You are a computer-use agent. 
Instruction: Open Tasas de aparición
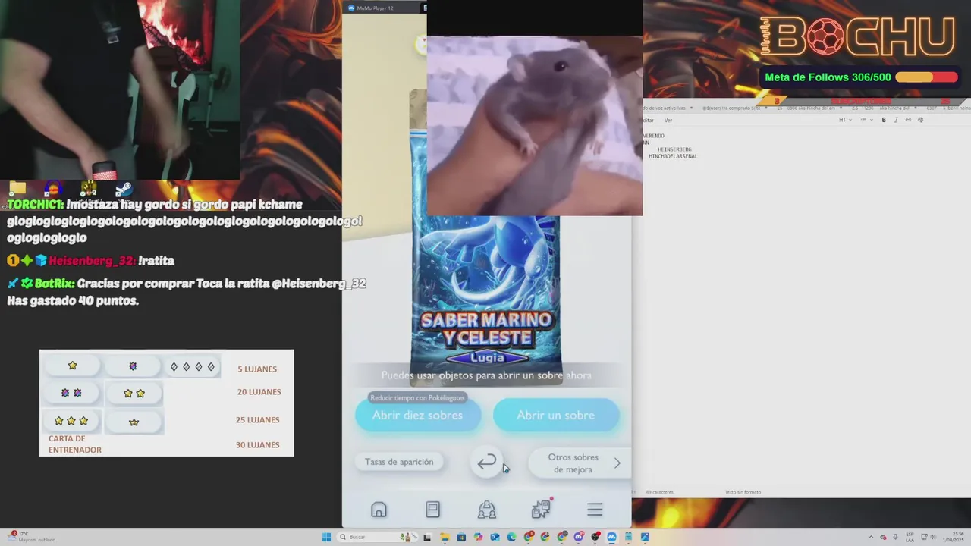[x=399, y=462]
